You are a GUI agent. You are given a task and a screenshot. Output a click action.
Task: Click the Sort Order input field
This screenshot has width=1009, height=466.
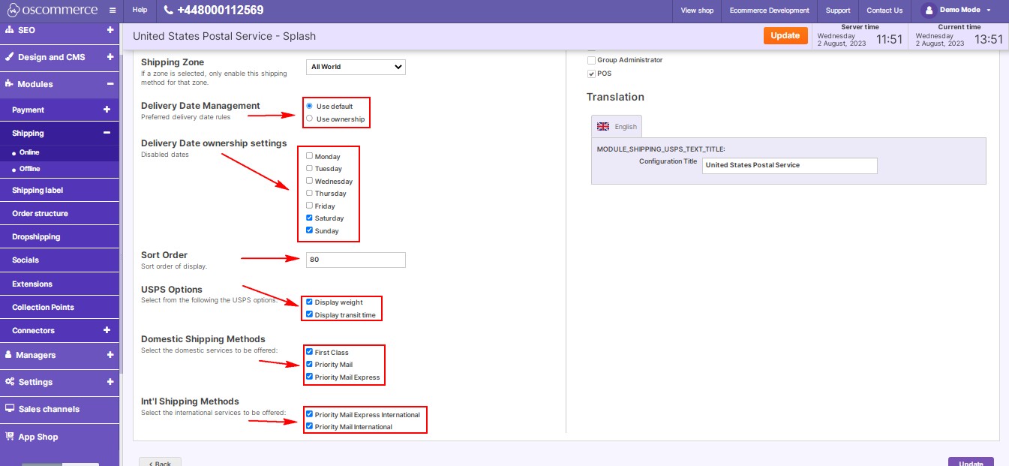click(356, 260)
